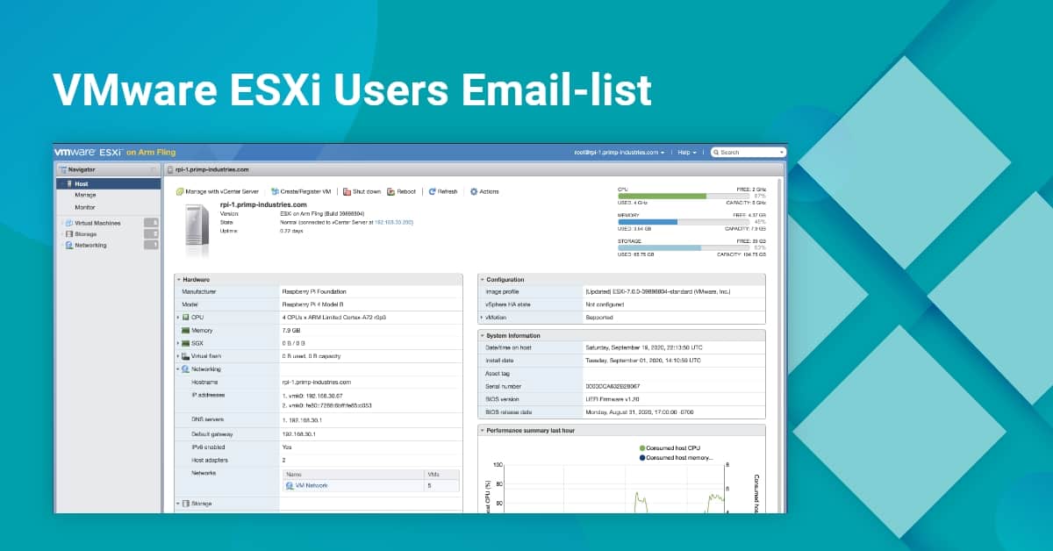The height and width of the screenshot is (551, 1053).
Task: Click the Virtual Machines count badge
Action: click(x=152, y=223)
